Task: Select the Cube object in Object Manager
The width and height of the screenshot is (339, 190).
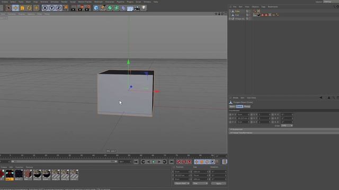Action: click(237, 11)
